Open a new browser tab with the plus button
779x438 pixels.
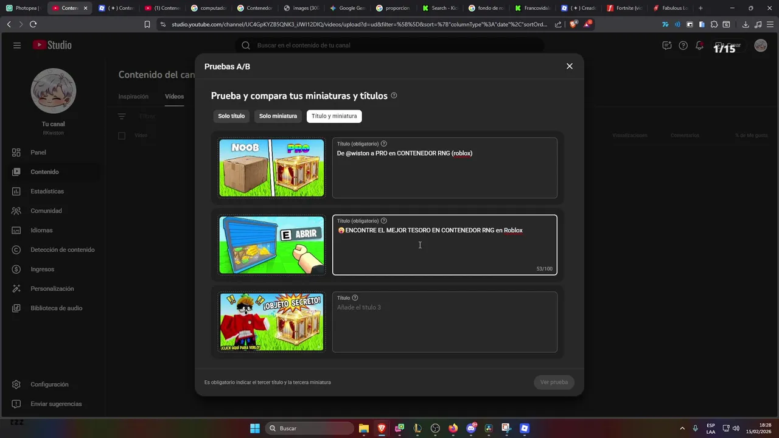click(x=700, y=8)
